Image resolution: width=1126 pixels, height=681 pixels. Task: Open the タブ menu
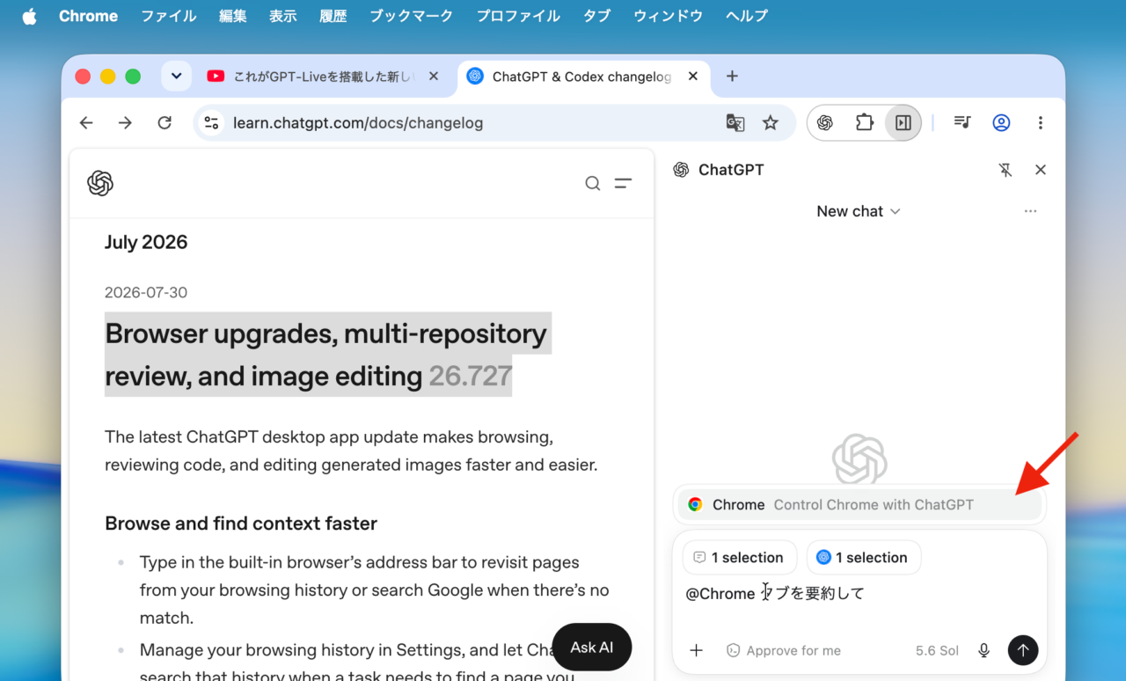coord(596,16)
